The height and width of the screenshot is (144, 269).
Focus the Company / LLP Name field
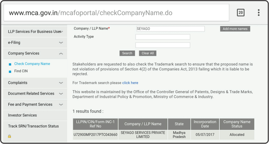click(170, 29)
